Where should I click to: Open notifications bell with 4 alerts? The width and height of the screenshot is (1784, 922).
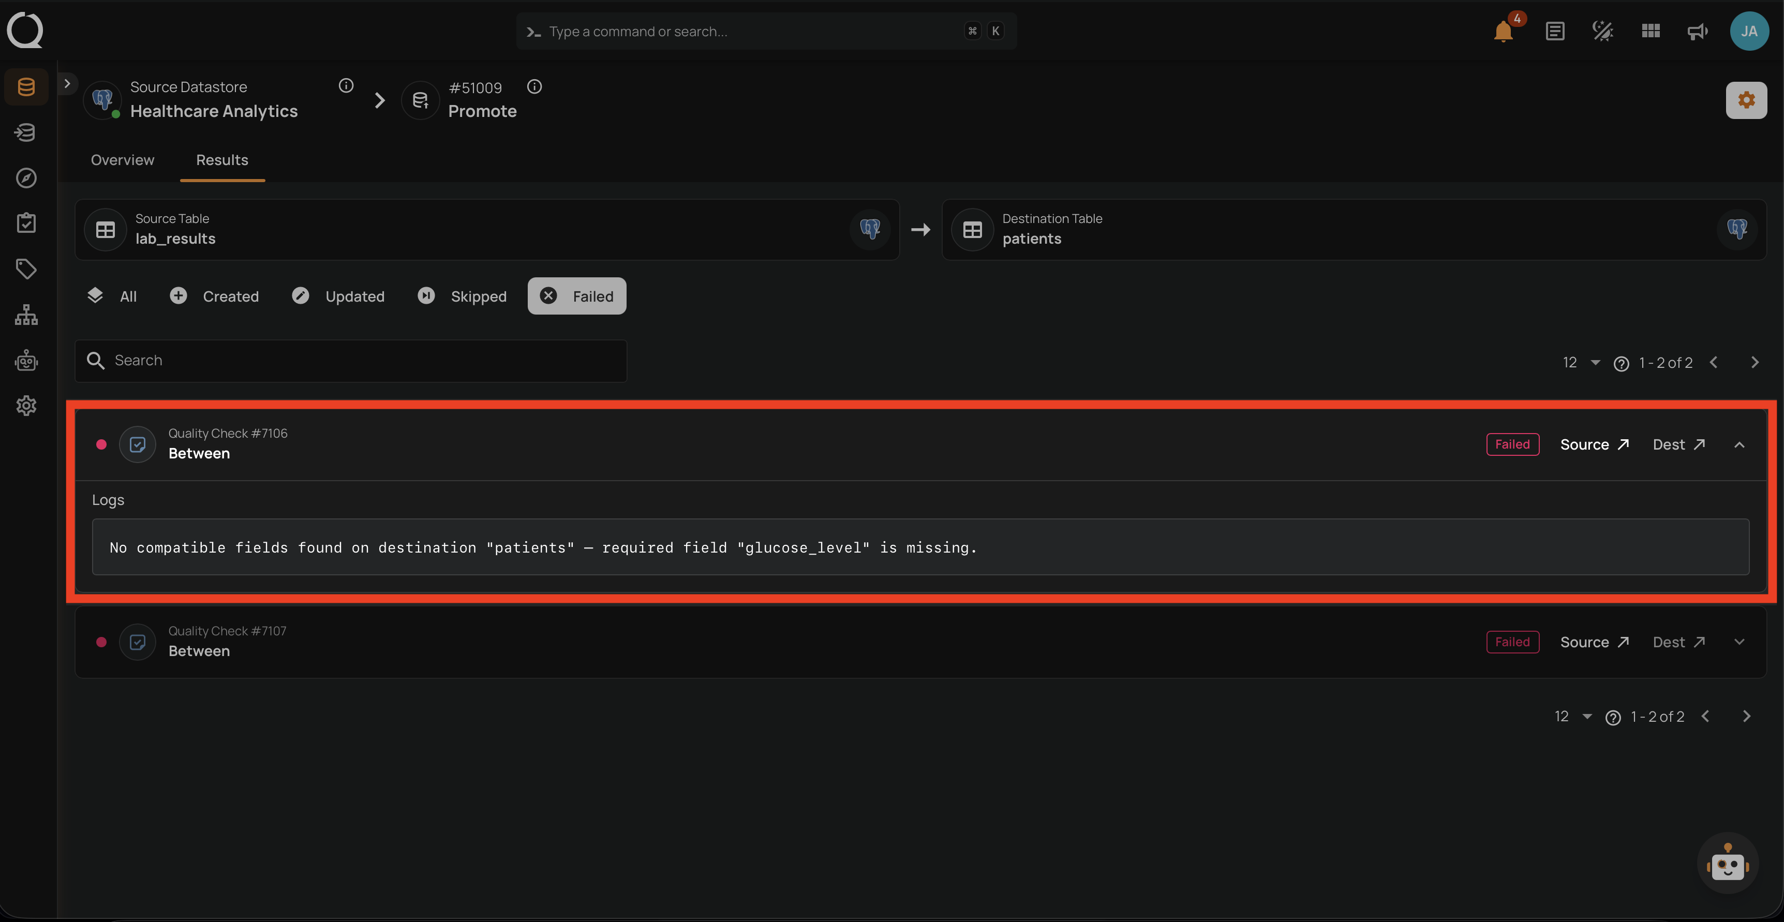click(x=1504, y=31)
